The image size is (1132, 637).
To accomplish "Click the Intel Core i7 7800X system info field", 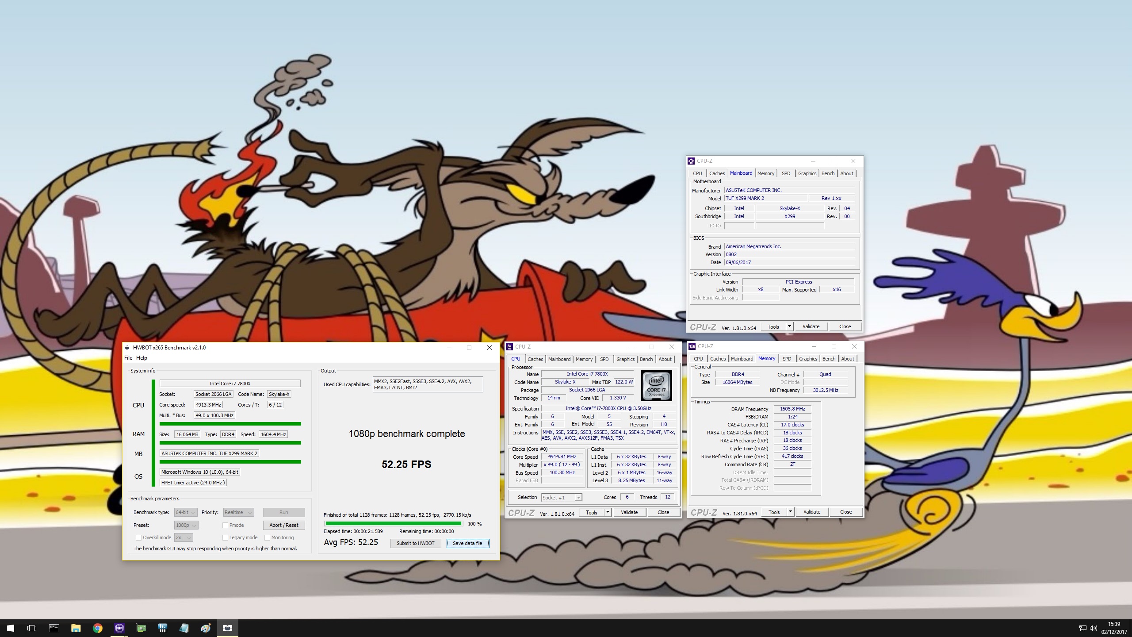I will [230, 384].
